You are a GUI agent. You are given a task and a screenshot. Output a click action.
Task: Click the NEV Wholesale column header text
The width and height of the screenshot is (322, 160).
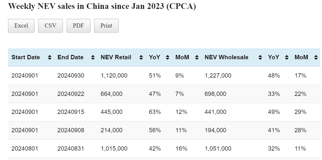pyautogui.click(x=226, y=57)
